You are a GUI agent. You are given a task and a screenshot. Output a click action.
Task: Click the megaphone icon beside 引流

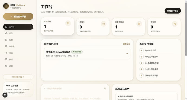coord(6,53)
